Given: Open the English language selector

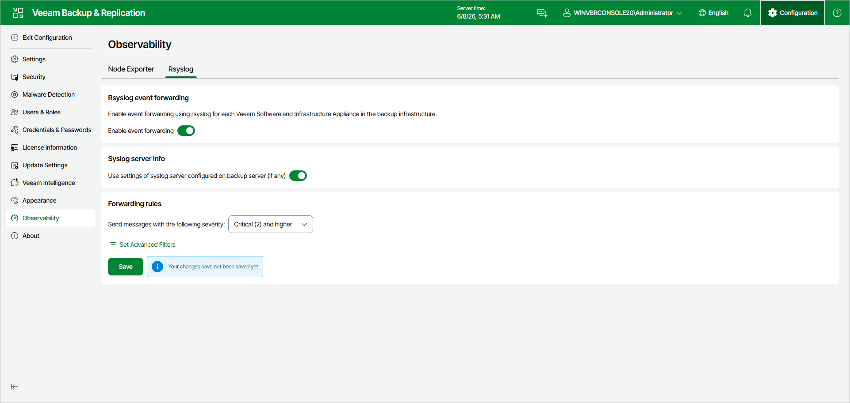Looking at the screenshot, I should pos(713,13).
